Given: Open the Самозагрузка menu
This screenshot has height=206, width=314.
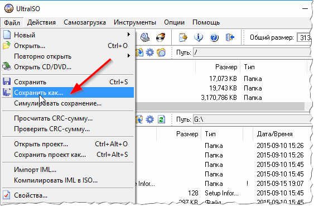Looking at the screenshot, I should coord(85,22).
